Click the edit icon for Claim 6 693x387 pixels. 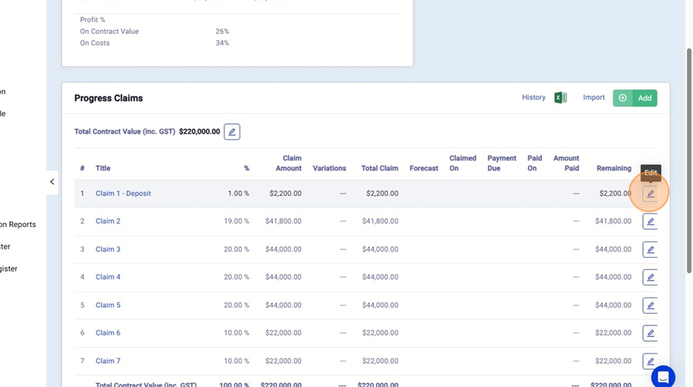(x=650, y=333)
